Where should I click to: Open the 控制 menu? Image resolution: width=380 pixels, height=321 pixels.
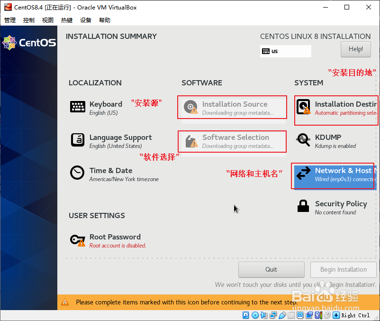click(29, 20)
